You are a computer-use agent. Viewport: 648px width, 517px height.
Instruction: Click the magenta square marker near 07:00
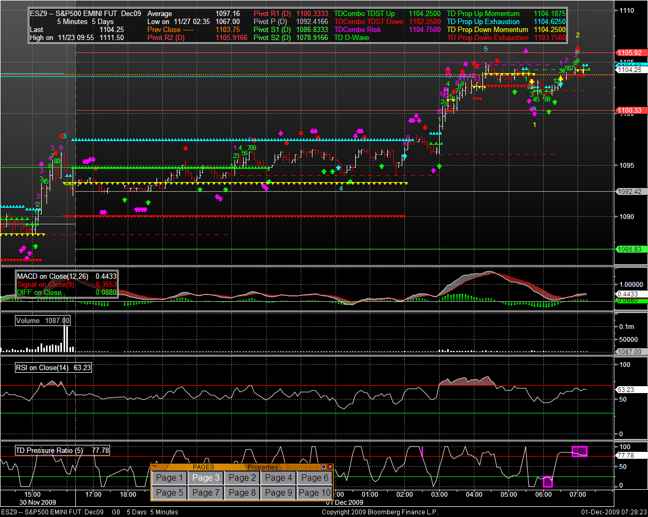click(579, 451)
